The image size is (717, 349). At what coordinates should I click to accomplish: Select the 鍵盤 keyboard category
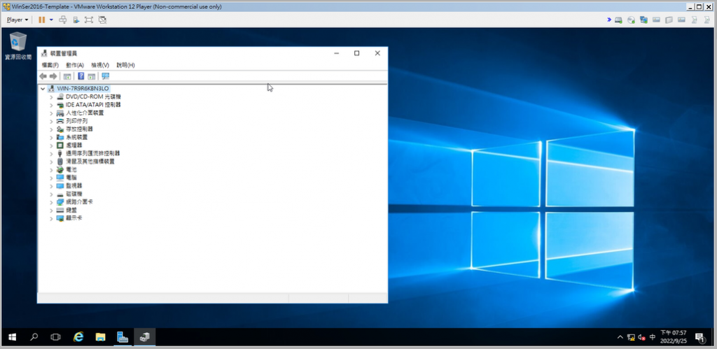pos(71,210)
